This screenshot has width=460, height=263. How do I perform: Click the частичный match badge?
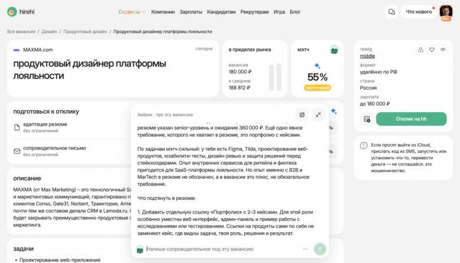point(317,88)
